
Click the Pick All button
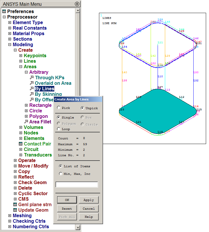point(67,217)
